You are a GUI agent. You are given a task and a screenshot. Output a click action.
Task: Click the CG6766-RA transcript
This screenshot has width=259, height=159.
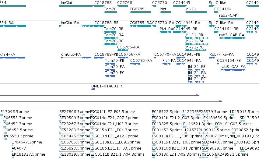(x=123, y=50)
